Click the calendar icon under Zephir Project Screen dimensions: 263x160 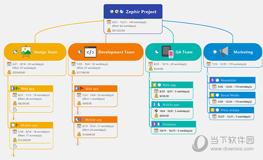[109, 22]
